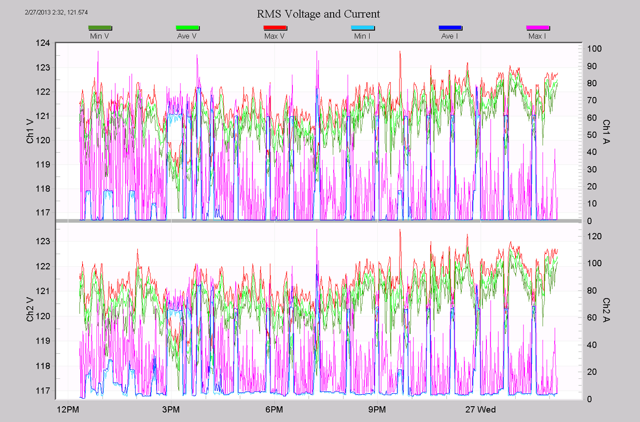
Task: Click the 2/27/2013 2:32 cursor readout text
Action: pyautogui.click(x=56, y=12)
